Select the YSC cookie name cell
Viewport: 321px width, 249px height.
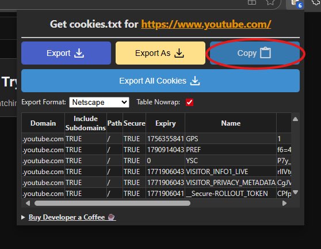(x=231, y=161)
